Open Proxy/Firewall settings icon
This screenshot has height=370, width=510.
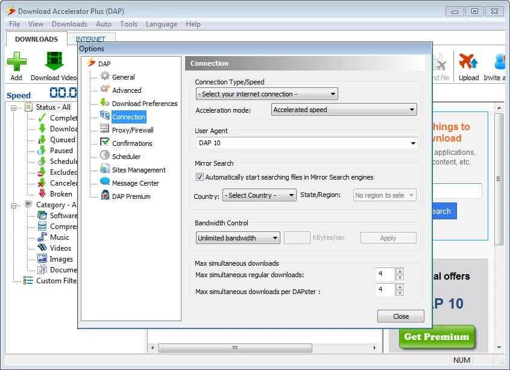(105, 130)
